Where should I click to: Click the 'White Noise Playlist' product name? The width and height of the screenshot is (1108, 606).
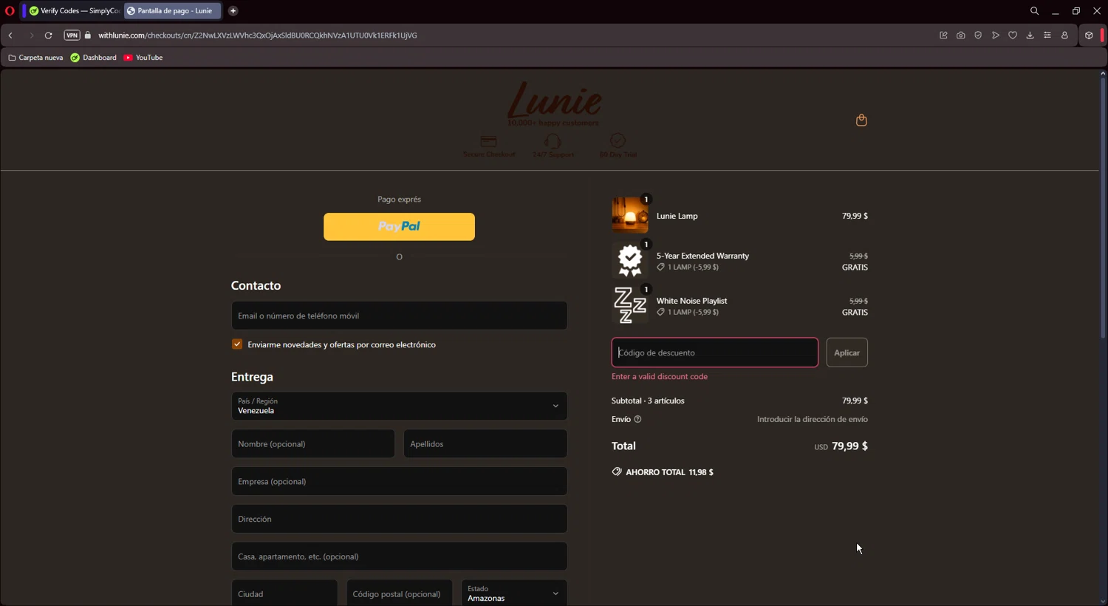692,301
